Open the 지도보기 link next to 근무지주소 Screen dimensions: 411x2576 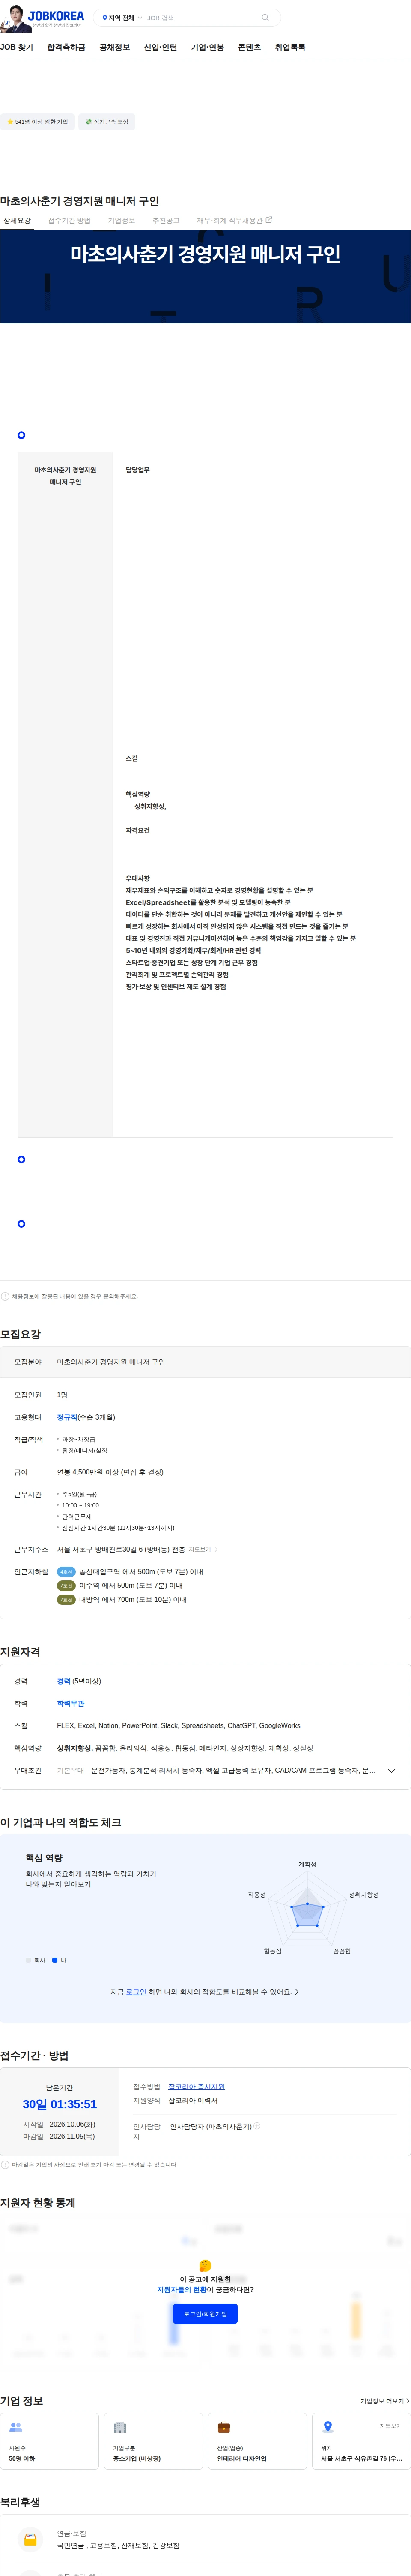(200, 1549)
